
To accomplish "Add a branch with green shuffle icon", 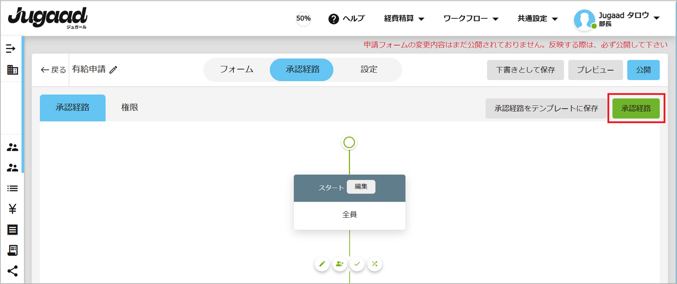I will click(x=375, y=264).
